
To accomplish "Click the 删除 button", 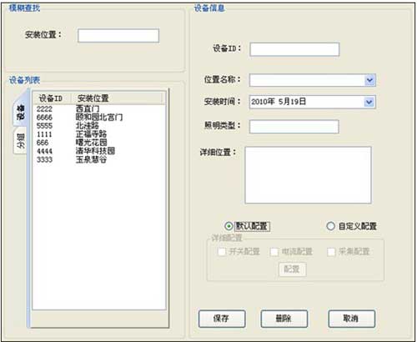I will click(284, 319).
